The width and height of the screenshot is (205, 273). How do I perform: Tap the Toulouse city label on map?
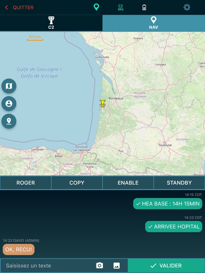pyautogui.click(x=165, y=145)
